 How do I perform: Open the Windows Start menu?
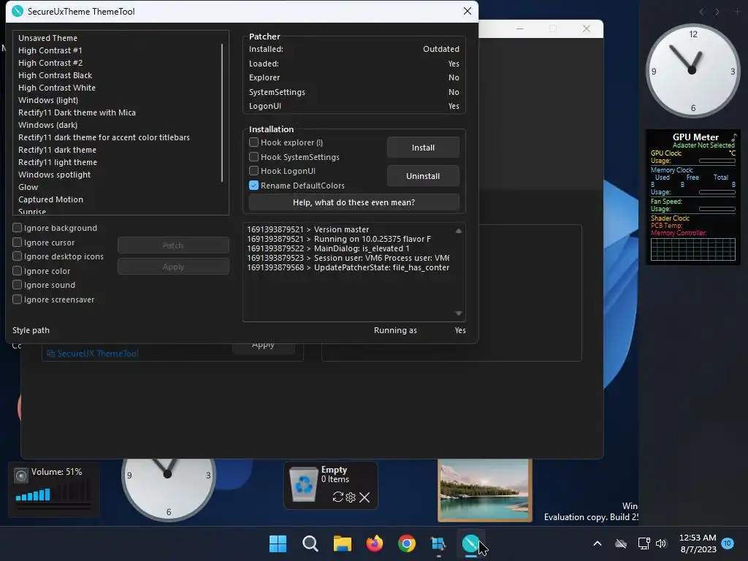[x=278, y=543]
